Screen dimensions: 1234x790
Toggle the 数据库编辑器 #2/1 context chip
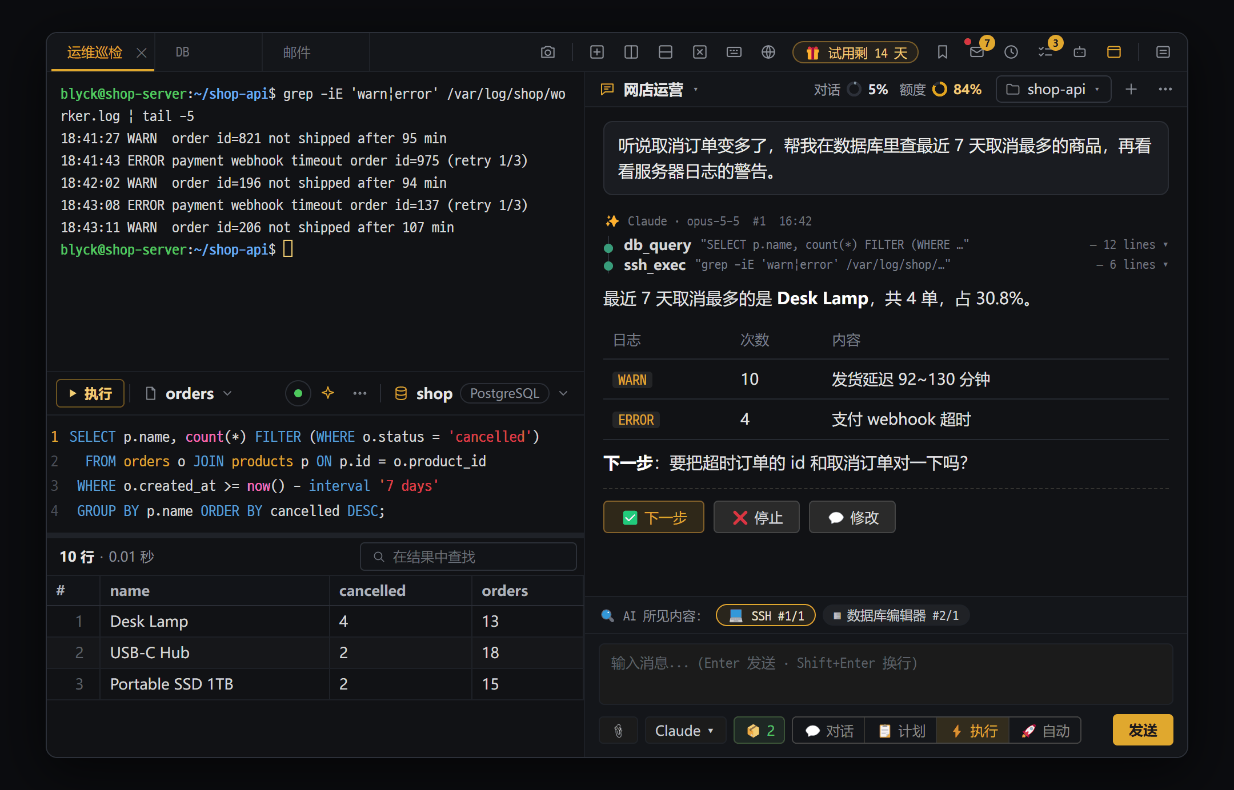coord(896,615)
